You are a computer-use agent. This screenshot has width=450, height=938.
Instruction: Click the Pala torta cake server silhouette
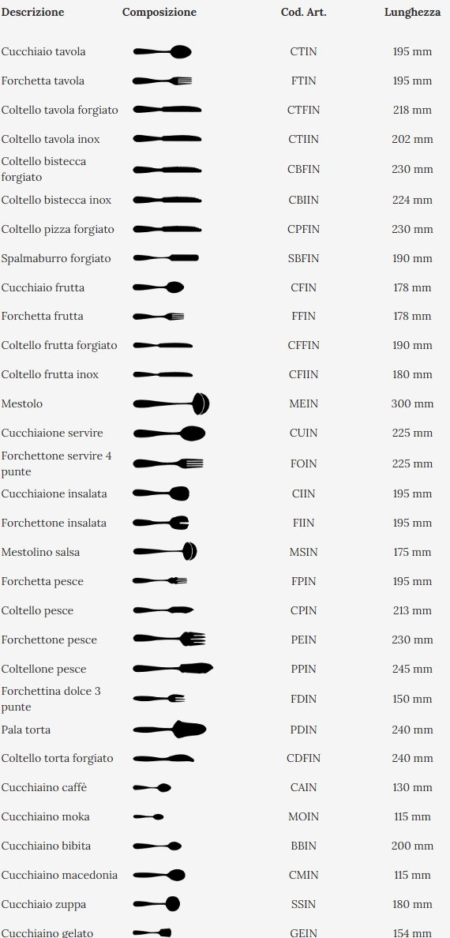[170, 730]
